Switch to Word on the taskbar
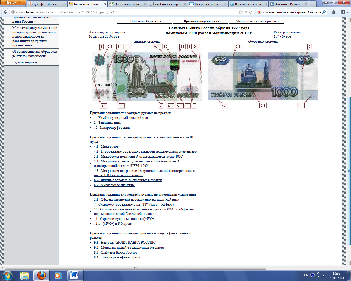 pos(75,276)
